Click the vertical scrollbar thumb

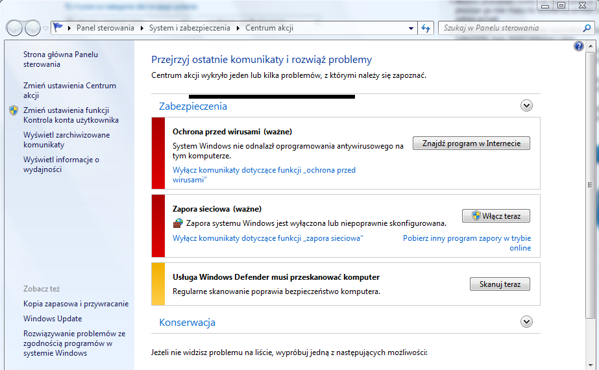click(590, 185)
